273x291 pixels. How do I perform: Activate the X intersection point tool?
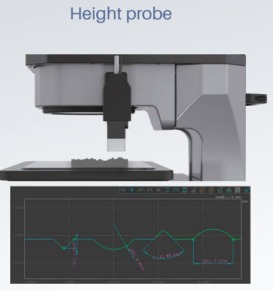pos(159,190)
